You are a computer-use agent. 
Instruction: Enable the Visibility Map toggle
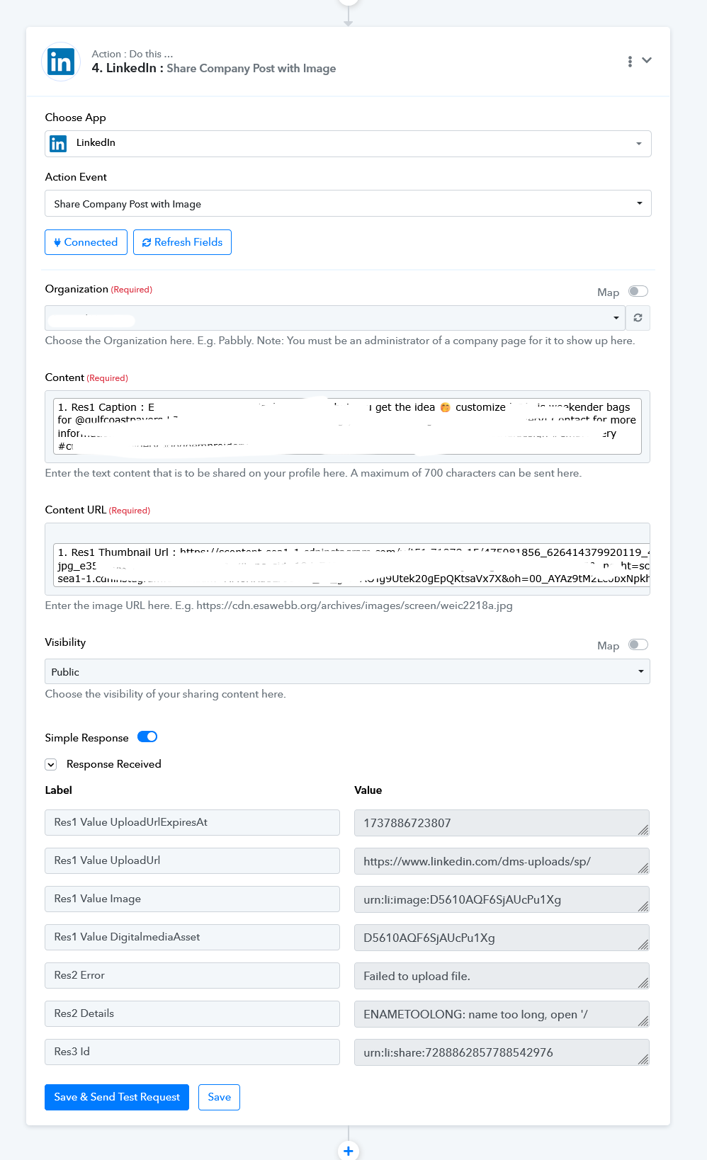pyautogui.click(x=638, y=644)
